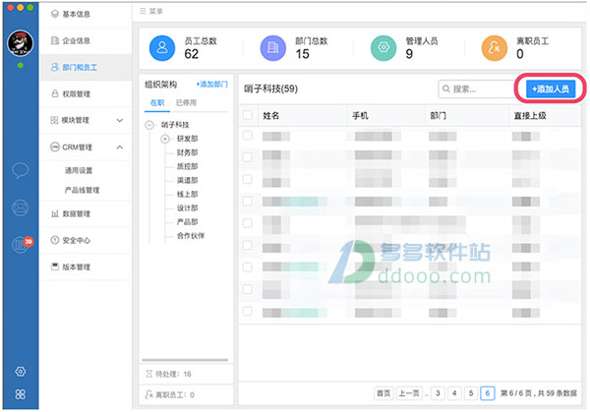Collapse the CRM管理 chevron
Image resolution: width=590 pixels, height=412 pixels.
pos(120,147)
